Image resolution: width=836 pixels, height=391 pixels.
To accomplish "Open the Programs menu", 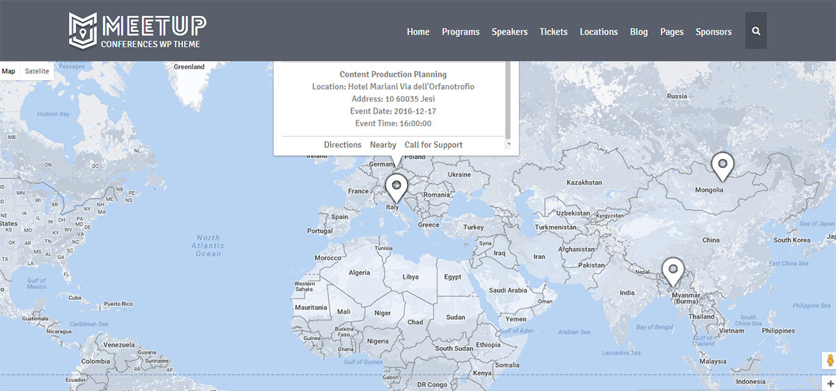I will coord(460,31).
